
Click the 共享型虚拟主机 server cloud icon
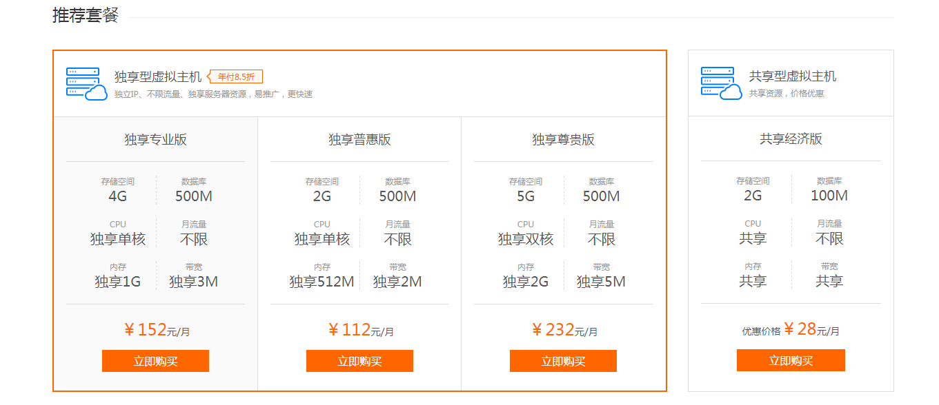coord(721,83)
